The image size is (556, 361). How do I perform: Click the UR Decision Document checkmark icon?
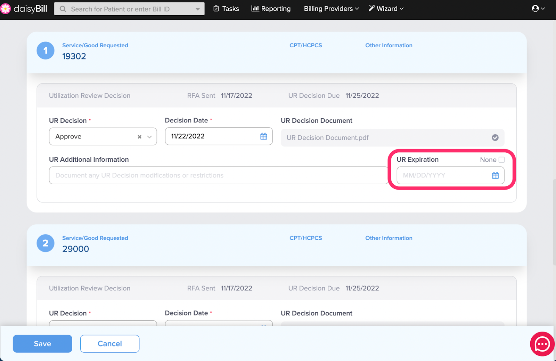coord(495,138)
